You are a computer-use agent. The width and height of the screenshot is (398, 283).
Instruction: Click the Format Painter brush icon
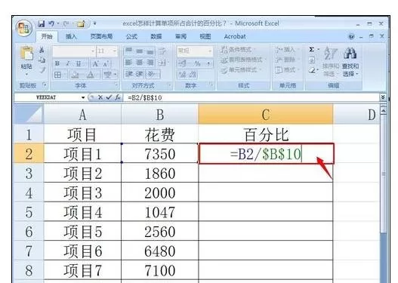click(x=42, y=69)
